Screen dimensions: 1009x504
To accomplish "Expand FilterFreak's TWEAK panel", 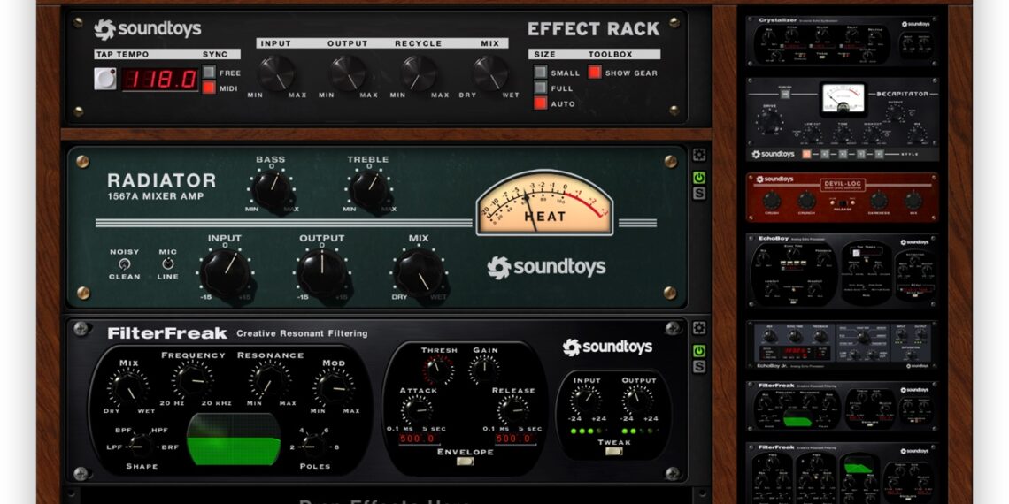I will tap(614, 451).
